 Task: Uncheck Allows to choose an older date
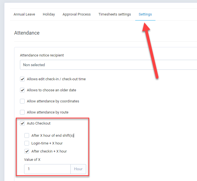click(x=22, y=90)
